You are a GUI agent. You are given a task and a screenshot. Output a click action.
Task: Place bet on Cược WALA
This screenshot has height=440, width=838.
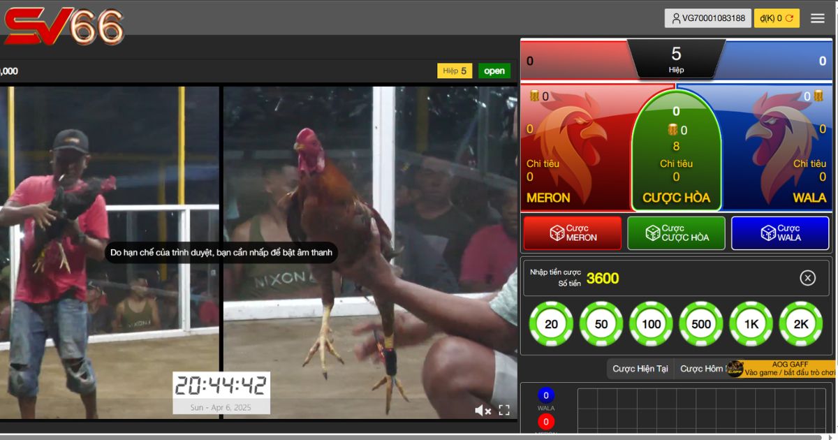point(780,233)
